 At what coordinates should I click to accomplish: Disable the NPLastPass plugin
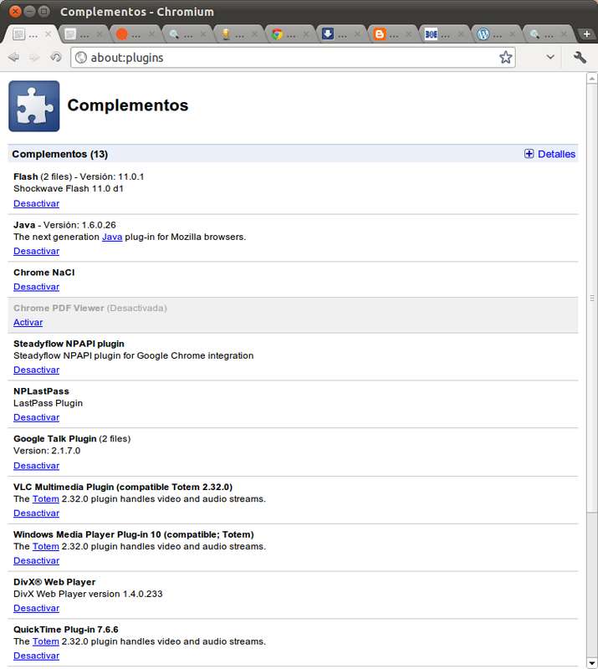coord(36,417)
